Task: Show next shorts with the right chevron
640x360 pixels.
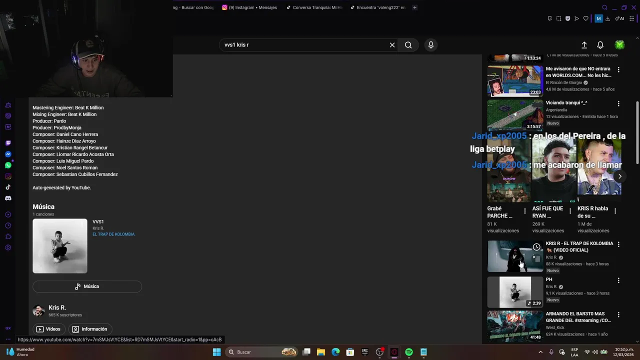Action: click(x=619, y=176)
